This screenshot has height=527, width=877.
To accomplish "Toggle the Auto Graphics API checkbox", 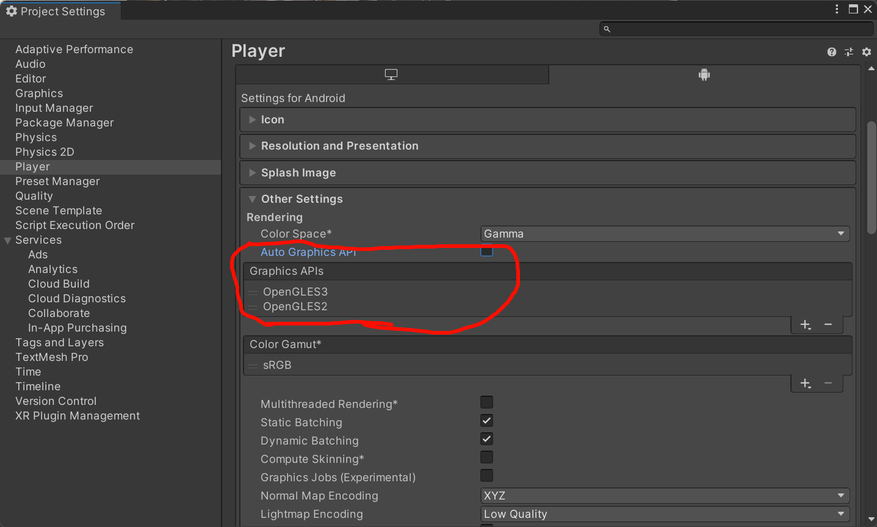I will coord(486,251).
